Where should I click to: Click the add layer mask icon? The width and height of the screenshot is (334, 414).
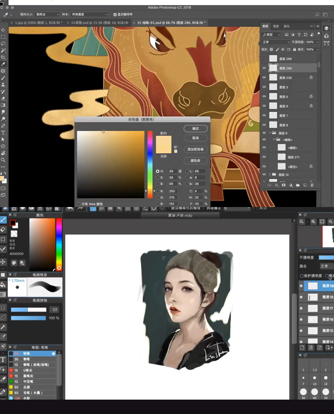284,185
